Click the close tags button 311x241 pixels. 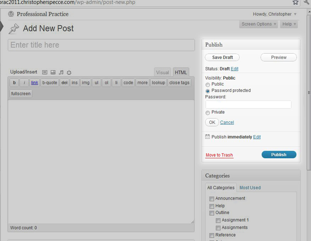click(x=179, y=83)
